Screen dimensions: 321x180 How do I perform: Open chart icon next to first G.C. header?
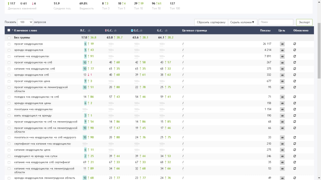[x=115, y=31]
